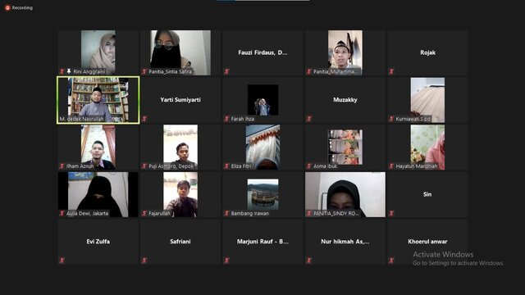Click muted mic icon on Bambang Irawan tile
The image size is (525, 295).
coord(226,213)
